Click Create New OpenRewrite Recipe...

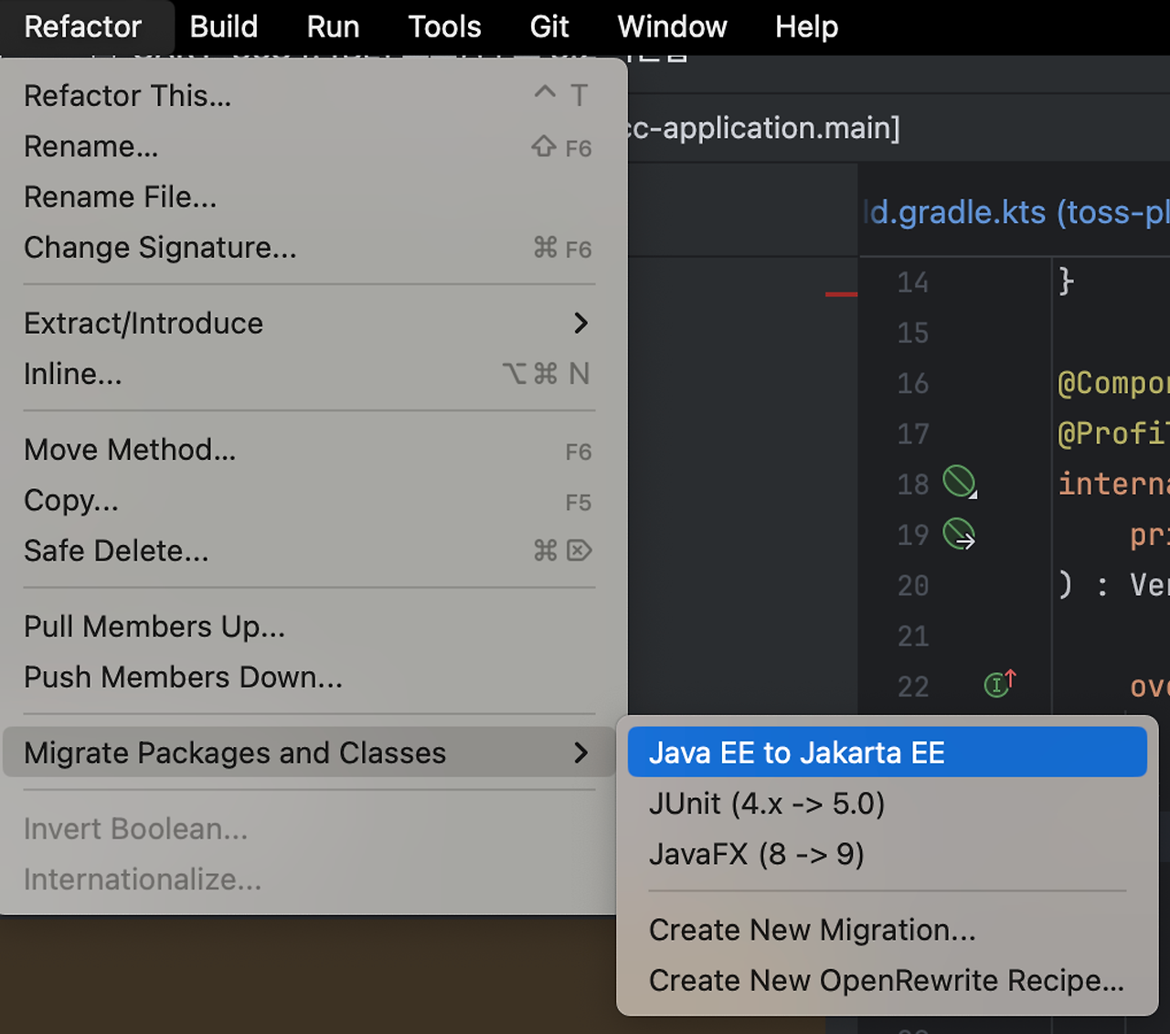(886, 980)
